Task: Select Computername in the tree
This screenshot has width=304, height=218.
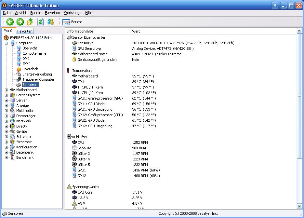Action: [x=34, y=53]
